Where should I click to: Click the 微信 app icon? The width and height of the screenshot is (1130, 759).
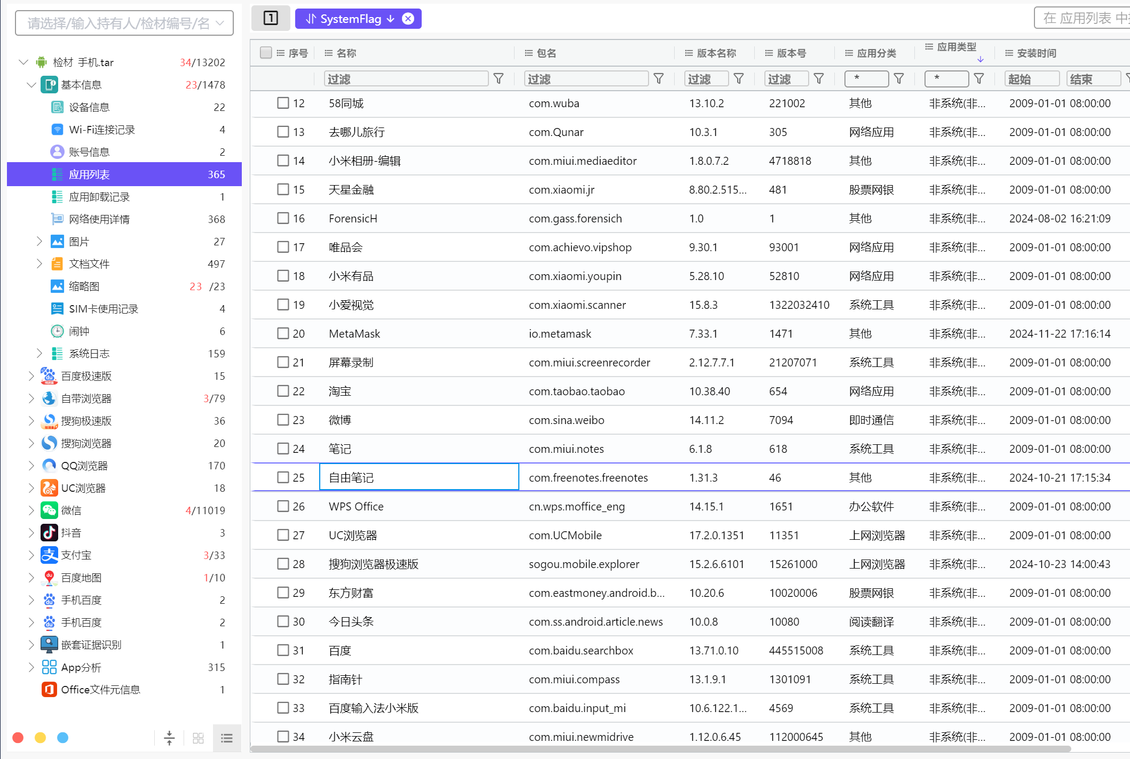pos(49,510)
